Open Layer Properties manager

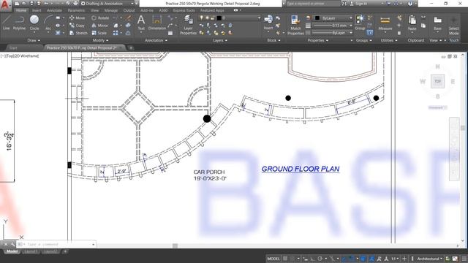coord(188,25)
